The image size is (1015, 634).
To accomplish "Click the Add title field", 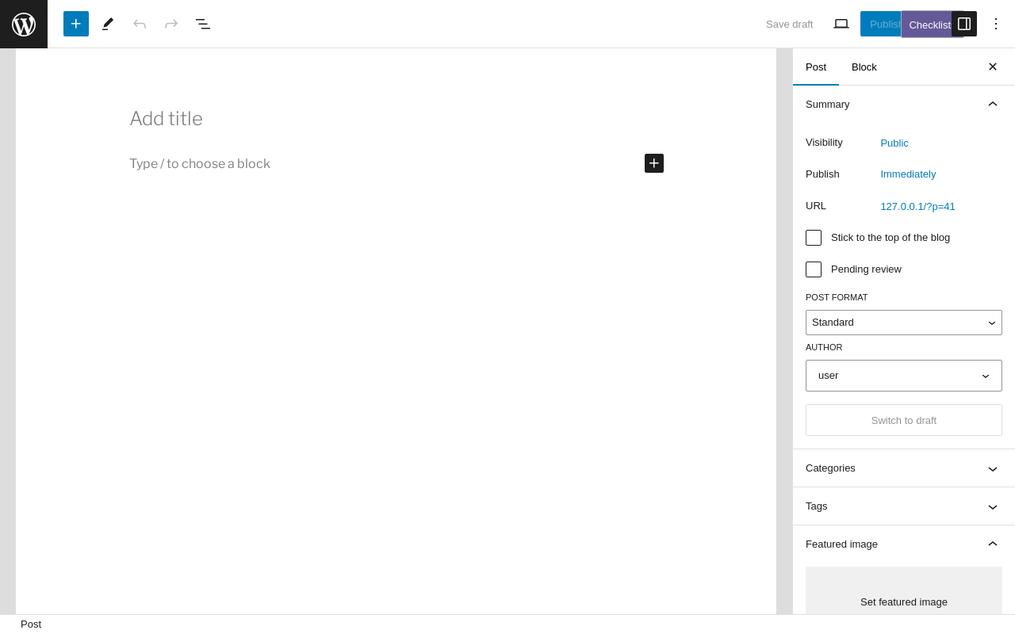I will point(396,119).
